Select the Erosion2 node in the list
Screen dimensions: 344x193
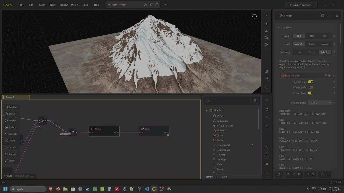222,131
